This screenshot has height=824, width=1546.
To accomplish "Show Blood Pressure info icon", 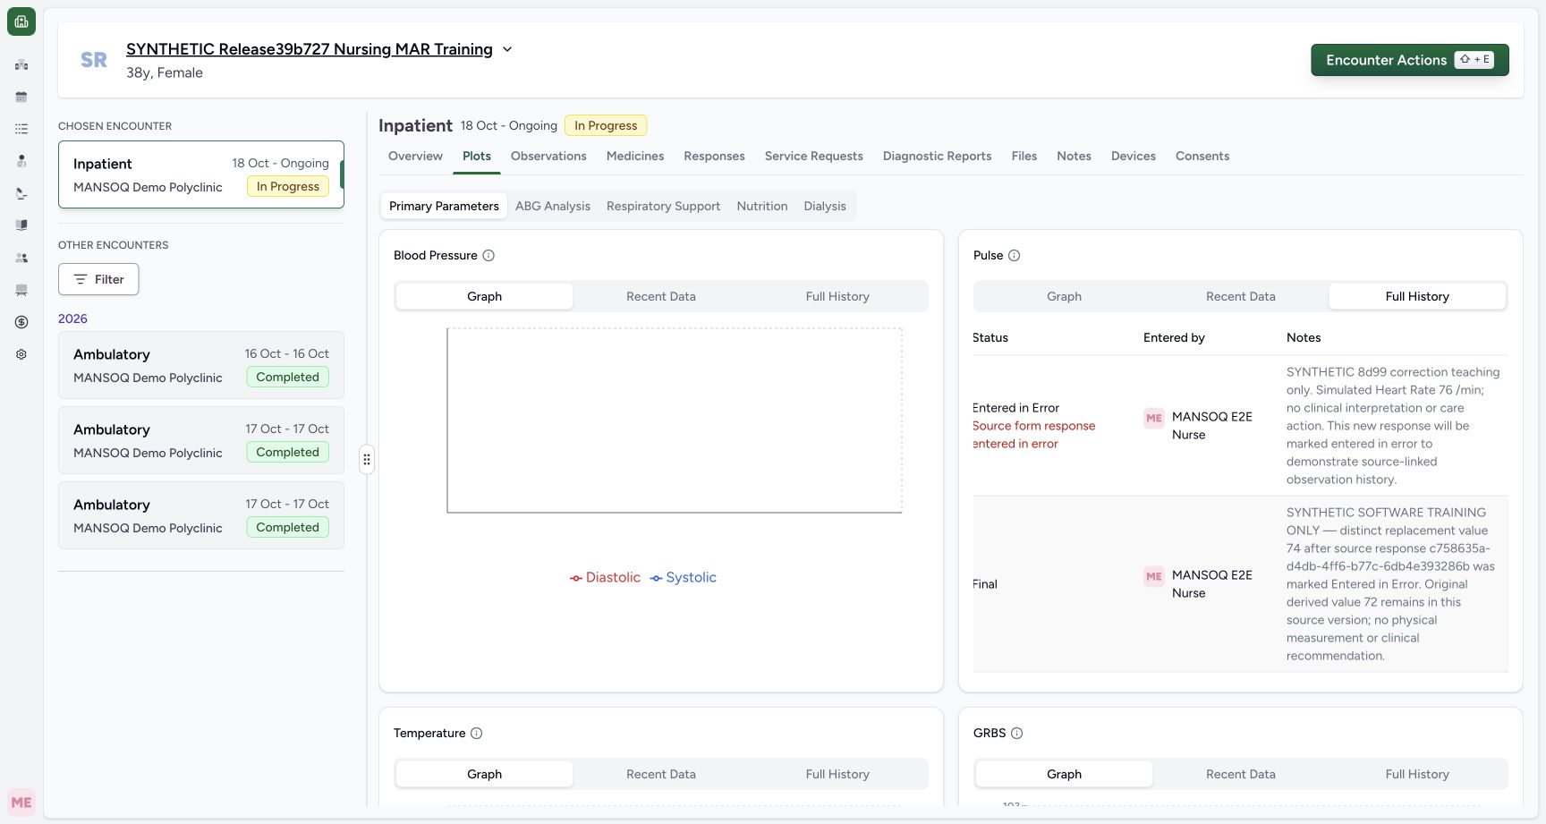I will click(488, 255).
